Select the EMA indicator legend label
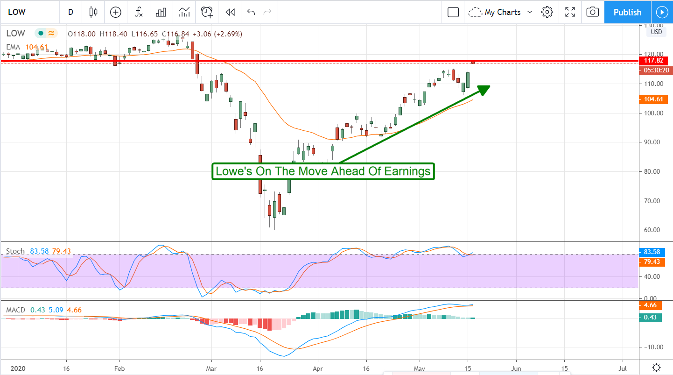 coord(13,47)
